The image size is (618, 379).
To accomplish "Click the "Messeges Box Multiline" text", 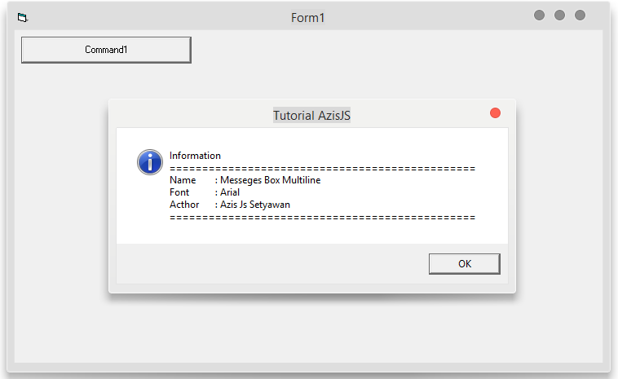I will 271,180.
